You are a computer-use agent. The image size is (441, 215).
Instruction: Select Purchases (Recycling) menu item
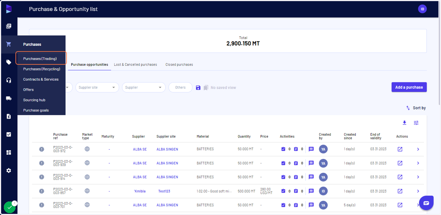tap(42, 69)
